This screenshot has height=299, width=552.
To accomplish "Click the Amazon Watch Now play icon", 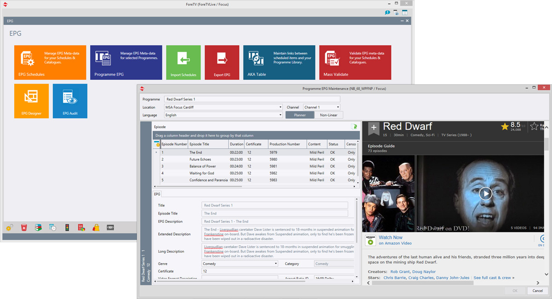I will pyautogui.click(x=371, y=240).
